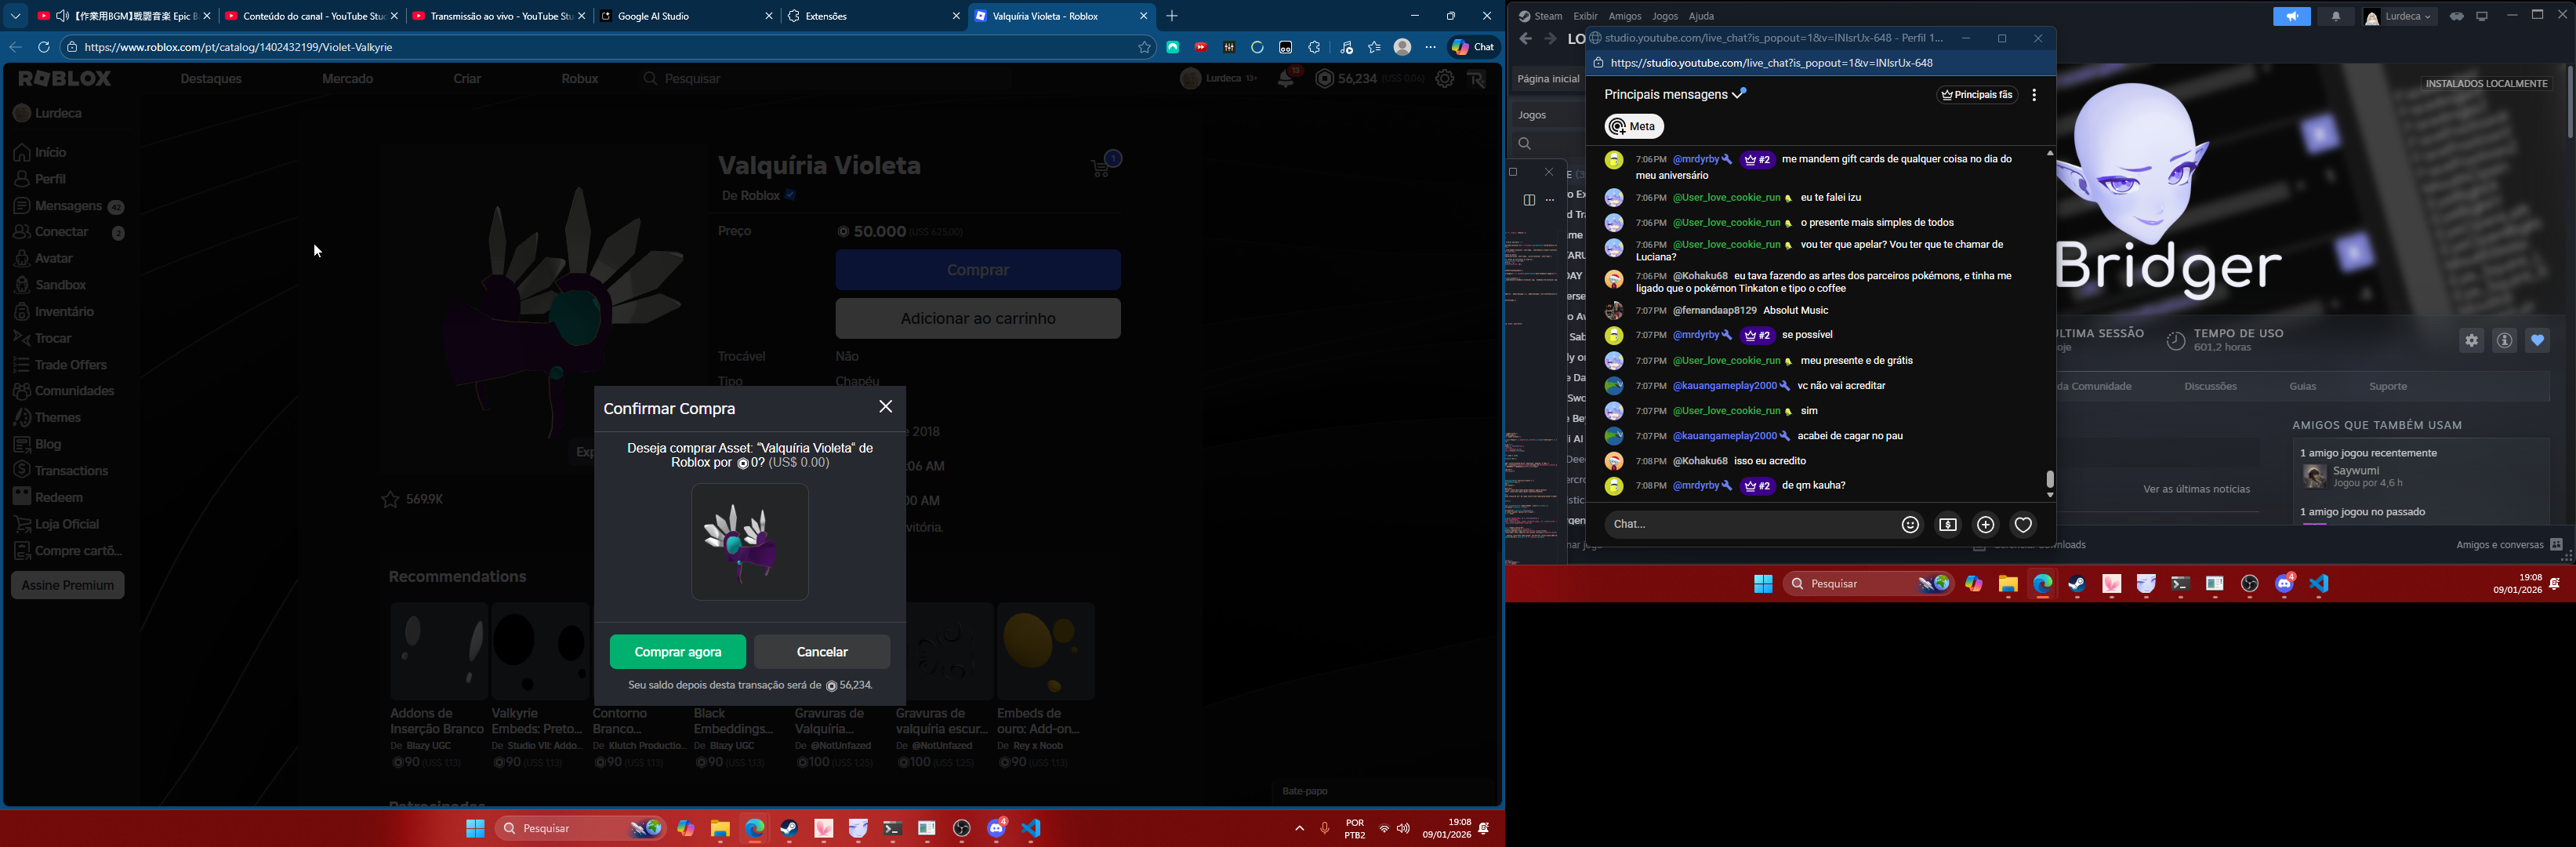Cancel the purchase confirmation dialog
2576x847 pixels.
coord(821,652)
